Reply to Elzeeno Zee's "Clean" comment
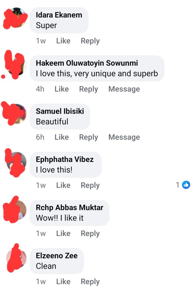This screenshot has width=196, height=294. point(90,282)
